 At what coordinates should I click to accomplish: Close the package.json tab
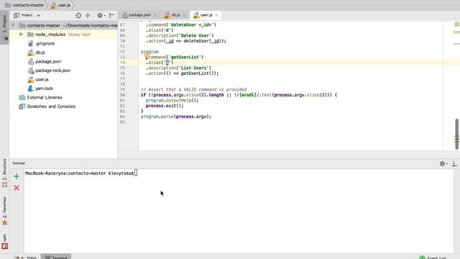click(x=155, y=15)
